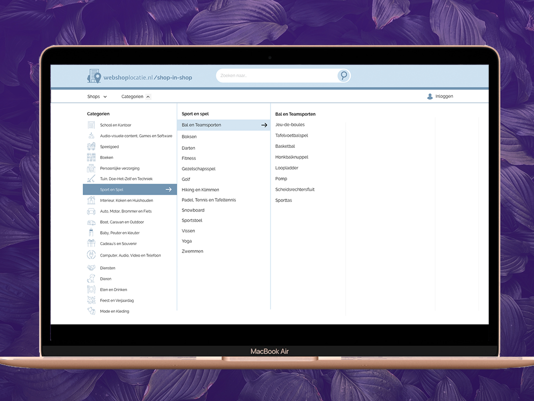Viewport: 534px width, 401px height.
Task: Open the Snowboard subcategory
Action: (x=193, y=210)
